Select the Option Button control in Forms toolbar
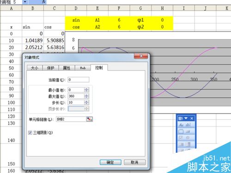231x173 pixels. click(x=188, y=138)
